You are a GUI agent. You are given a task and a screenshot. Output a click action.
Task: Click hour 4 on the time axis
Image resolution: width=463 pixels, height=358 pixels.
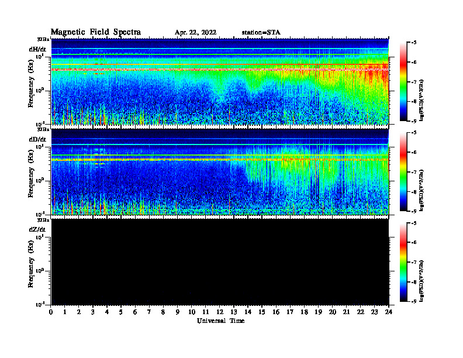pyautogui.click(x=107, y=312)
